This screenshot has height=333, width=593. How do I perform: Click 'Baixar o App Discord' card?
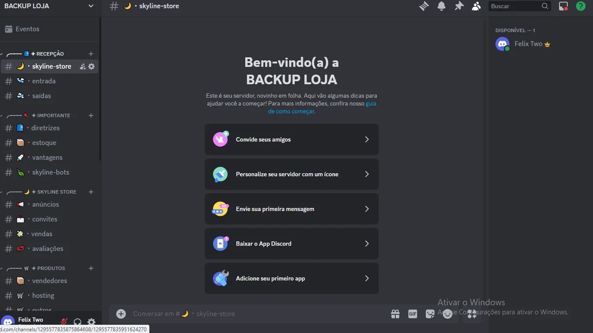click(x=291, y=244)
